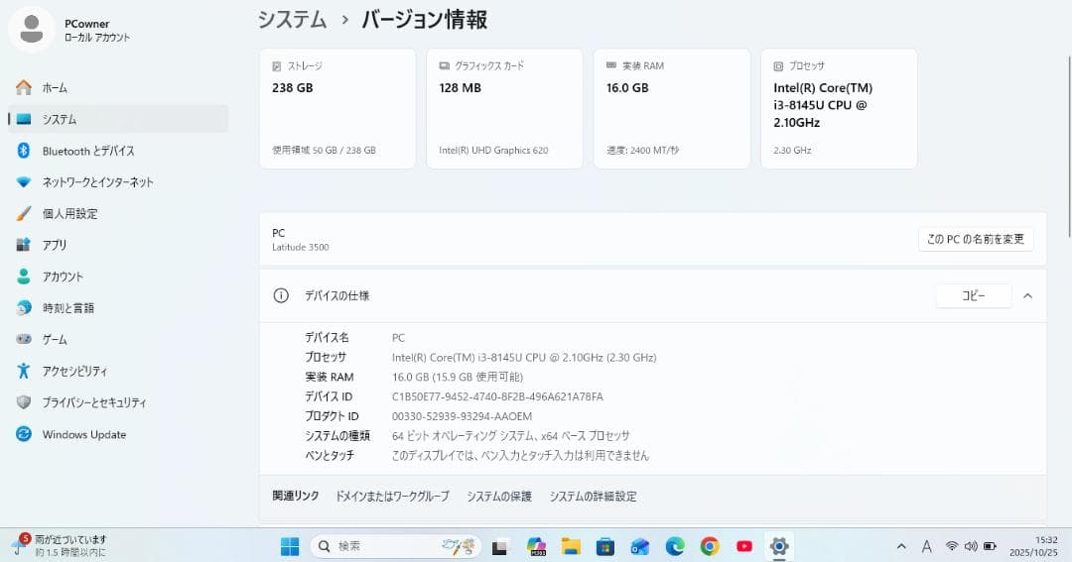Open clock showing 15:32 2025/10/25
The width and height of the screenshot is (1072, 562).
(1033, 546)
